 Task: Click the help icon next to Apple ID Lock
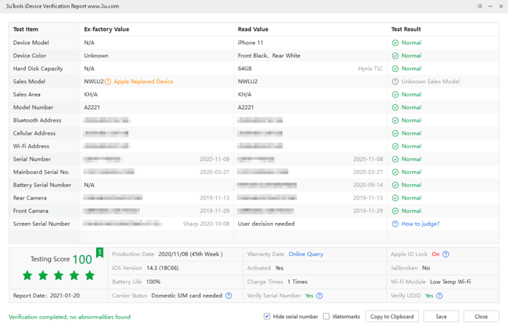(x=446, y=254)
